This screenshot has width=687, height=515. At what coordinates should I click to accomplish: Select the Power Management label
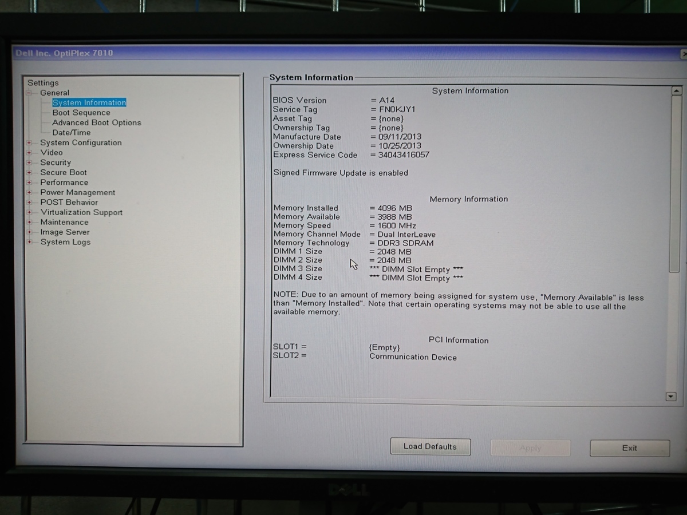click(x=78, y=192)
